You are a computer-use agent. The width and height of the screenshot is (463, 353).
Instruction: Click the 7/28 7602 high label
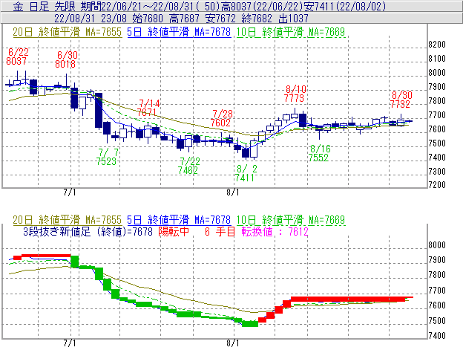tap(222, 118)
